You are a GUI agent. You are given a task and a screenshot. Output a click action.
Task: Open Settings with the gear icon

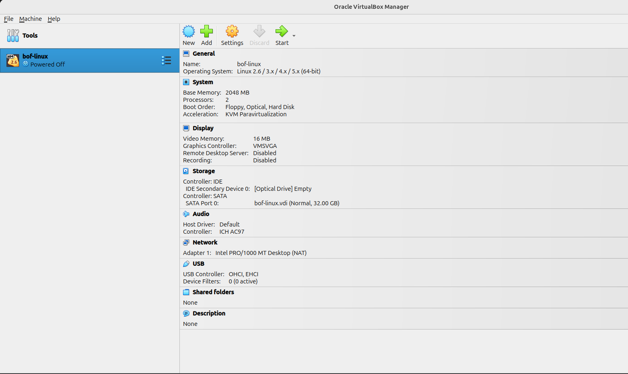[x=232, y=32]
